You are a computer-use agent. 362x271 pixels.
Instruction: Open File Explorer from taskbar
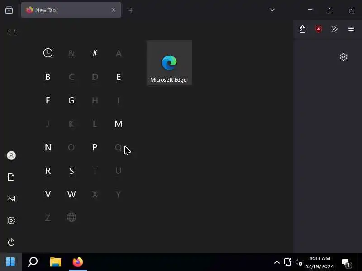pyautogui.click(x=56, y=262)
